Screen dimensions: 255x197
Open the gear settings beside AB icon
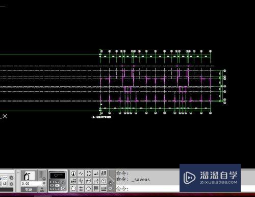coord(11,184)
